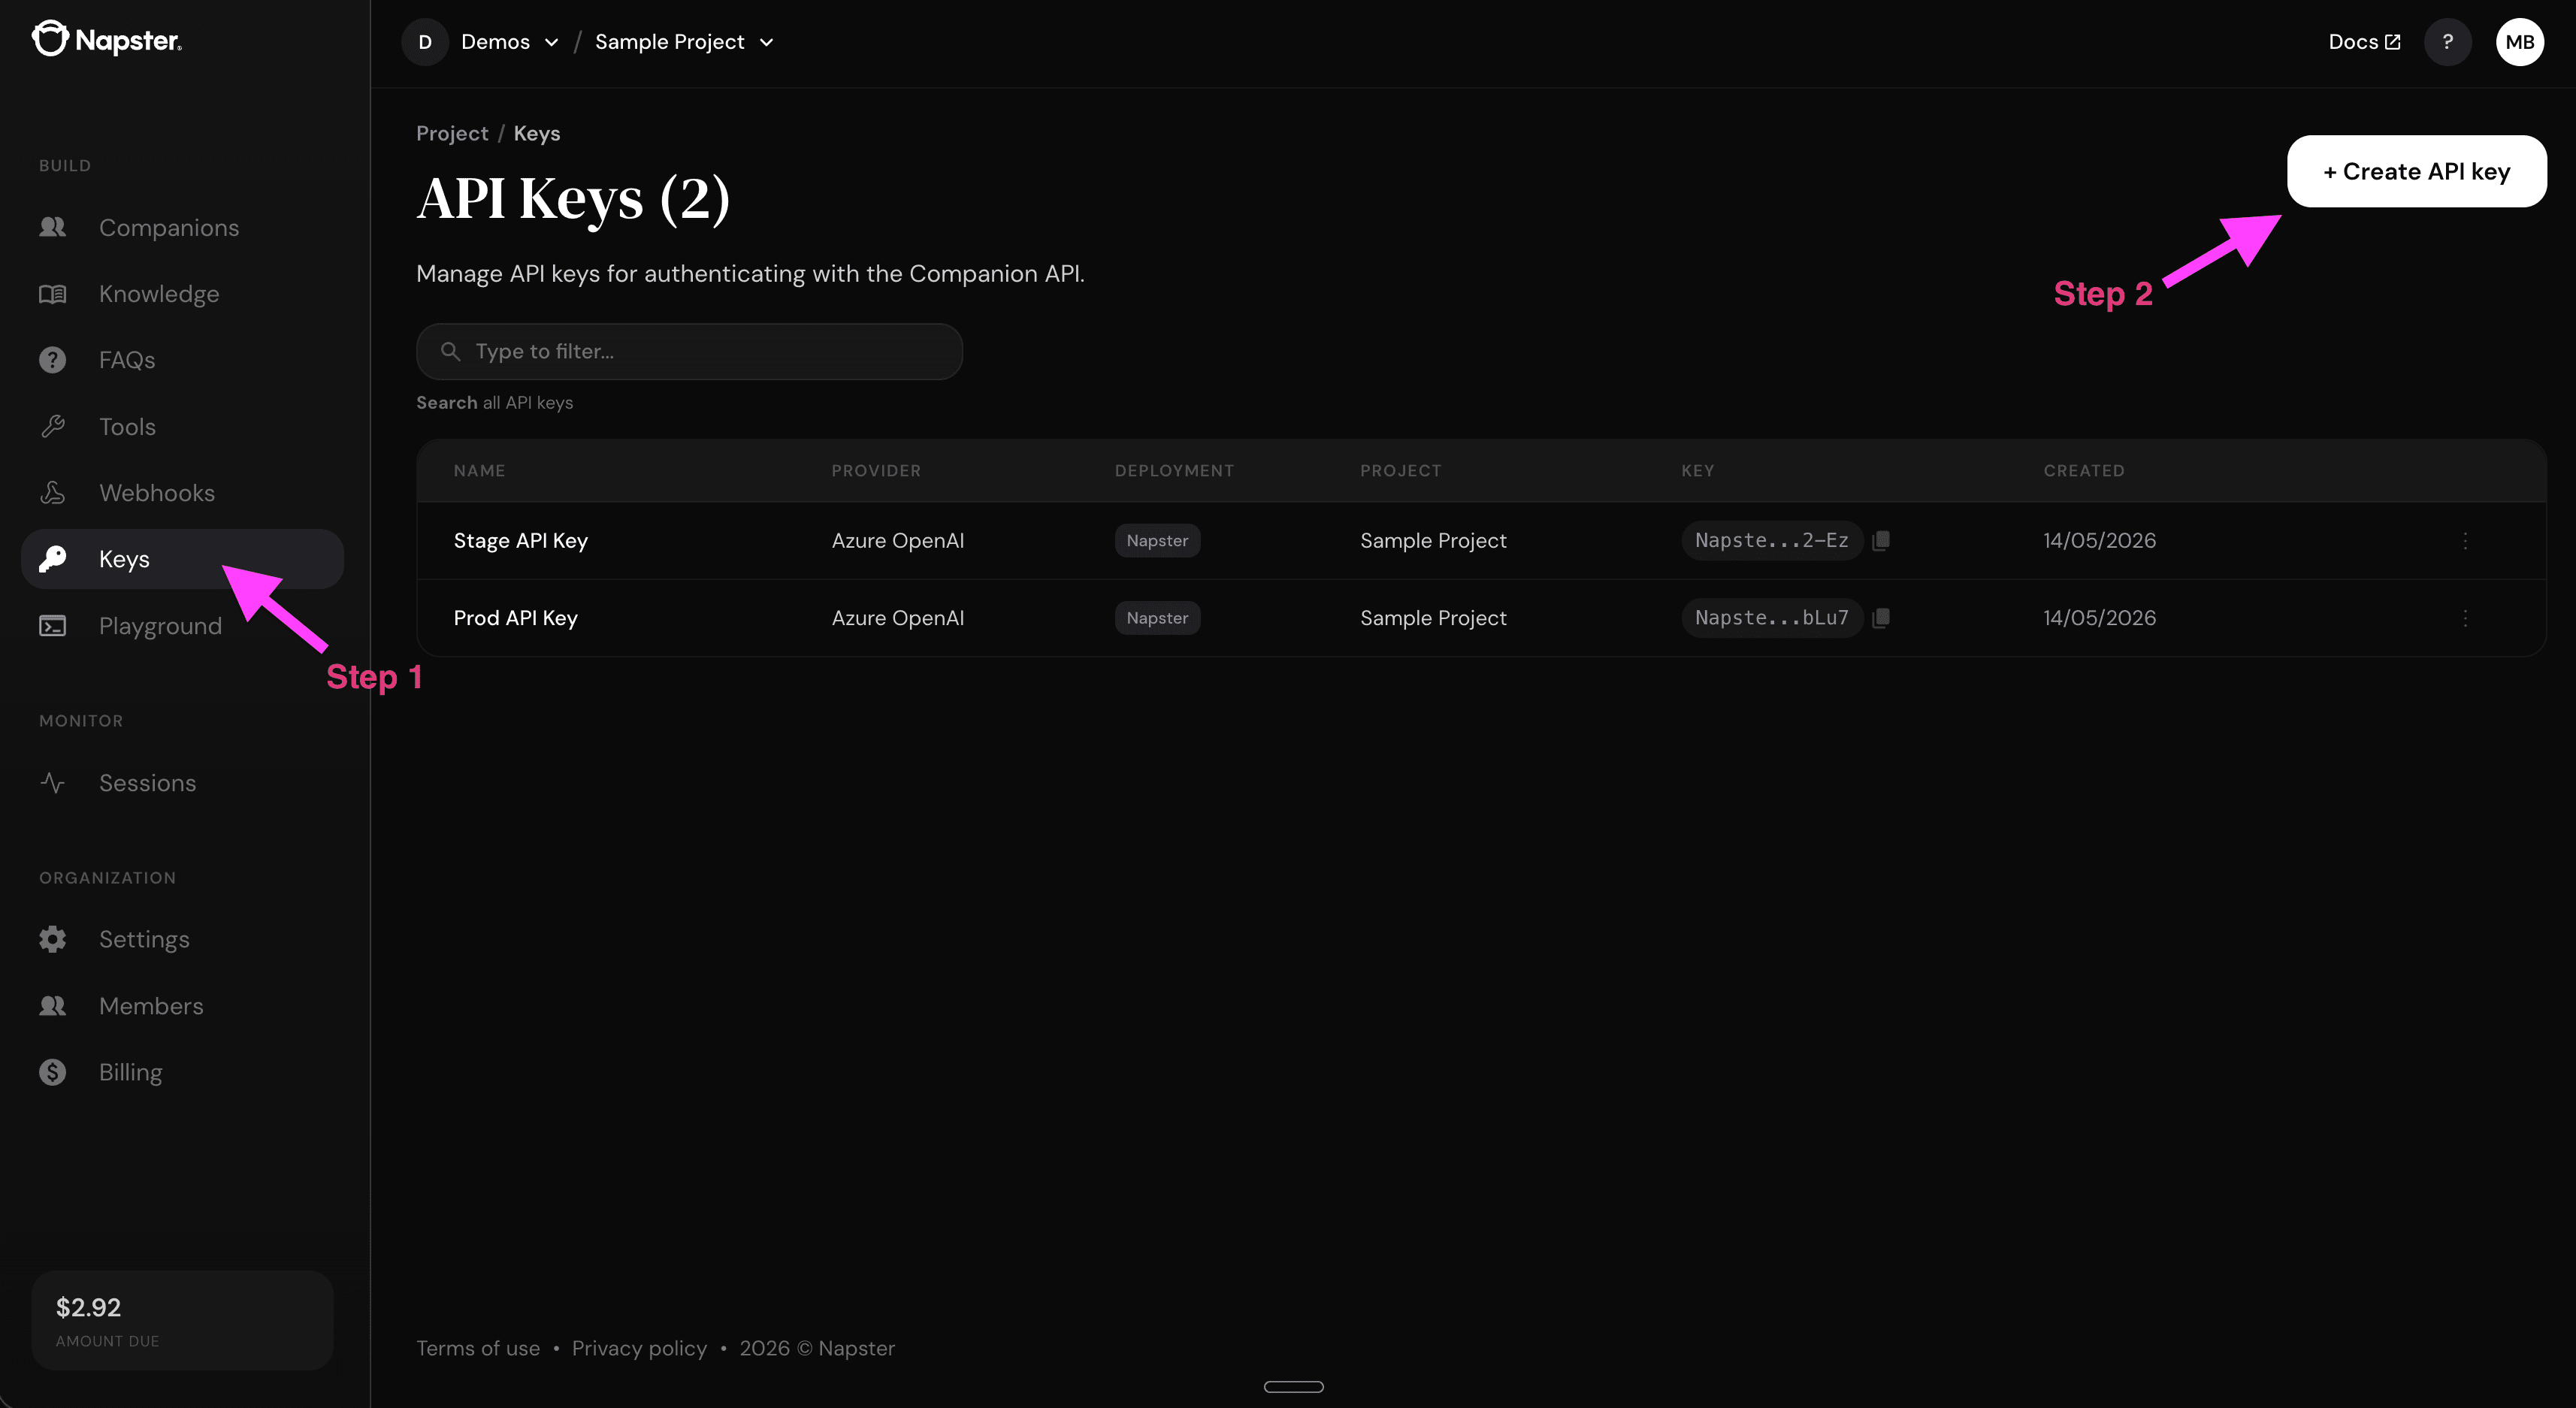Screen dimensions: 2576x1408
Task: Copy the Prod API Key value
Action: (1880, 618)
